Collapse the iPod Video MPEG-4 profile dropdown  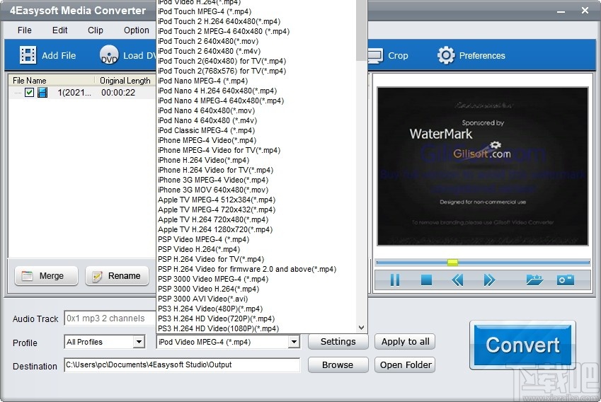(294, 341)
